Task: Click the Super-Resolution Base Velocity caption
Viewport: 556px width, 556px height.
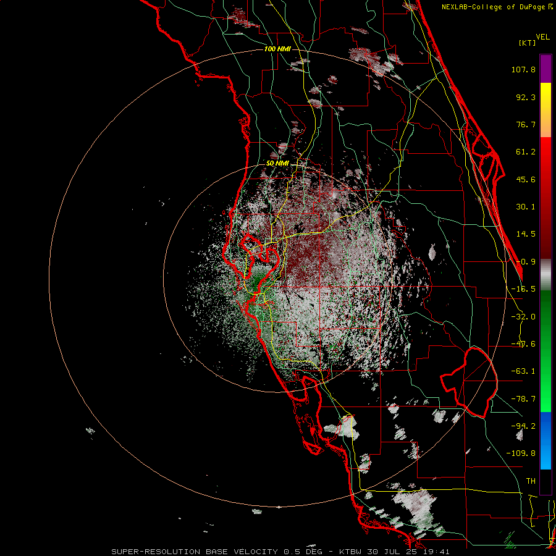Action: click(x=280, y=552)
